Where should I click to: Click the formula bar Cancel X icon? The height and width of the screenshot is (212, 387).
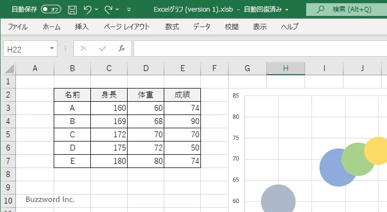83,48
